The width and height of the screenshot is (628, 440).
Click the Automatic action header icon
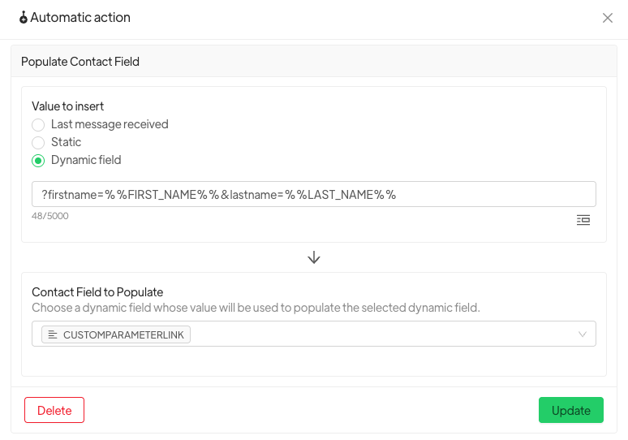pyautogui.click(x=24, y=18)
